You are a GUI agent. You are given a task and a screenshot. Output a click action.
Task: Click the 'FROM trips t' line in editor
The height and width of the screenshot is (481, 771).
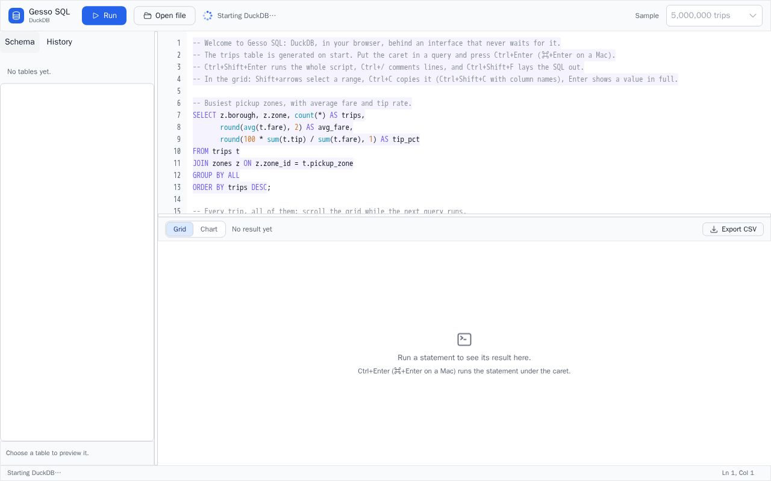click(216, 151)
